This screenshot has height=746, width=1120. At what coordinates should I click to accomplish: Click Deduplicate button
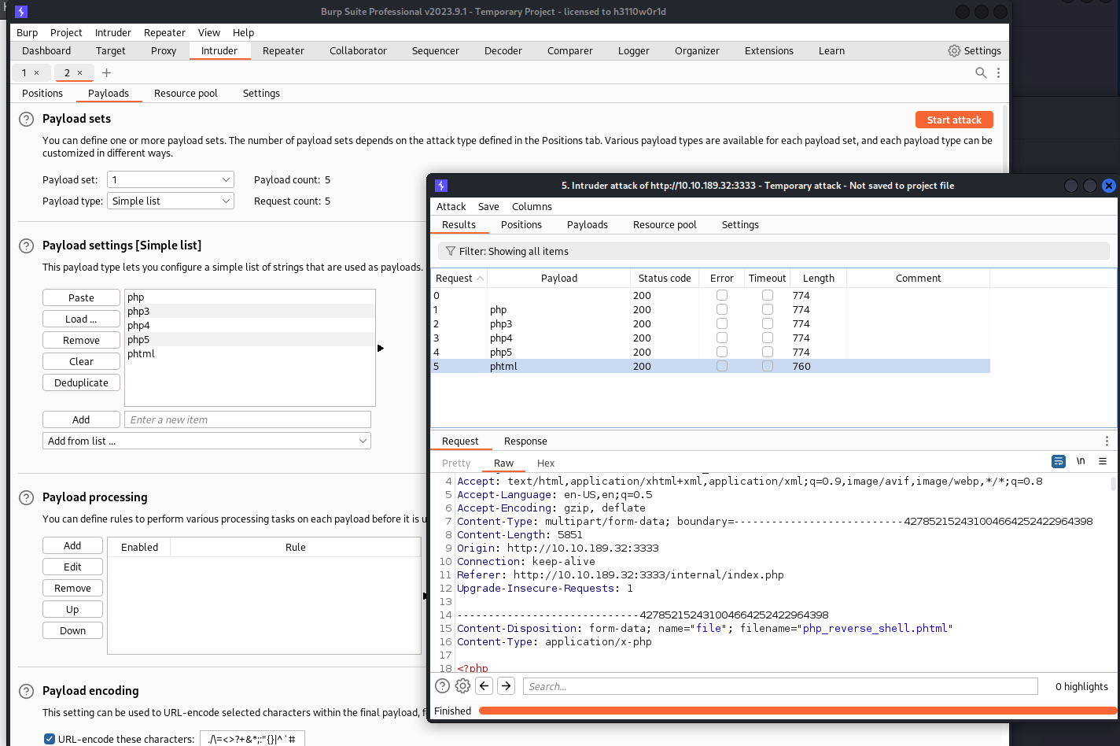coord(81,382)
